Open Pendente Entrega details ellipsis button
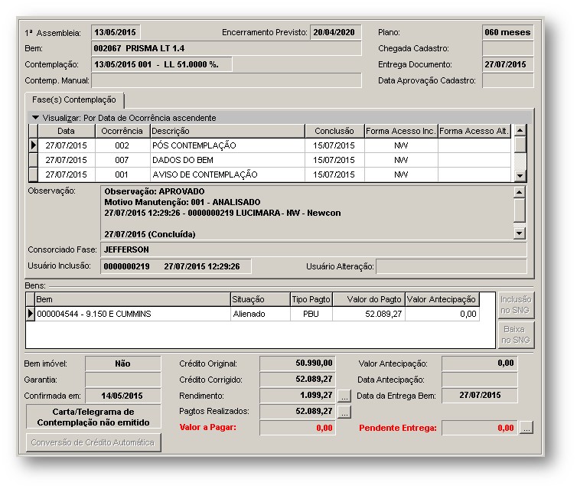 coord(526,429)
